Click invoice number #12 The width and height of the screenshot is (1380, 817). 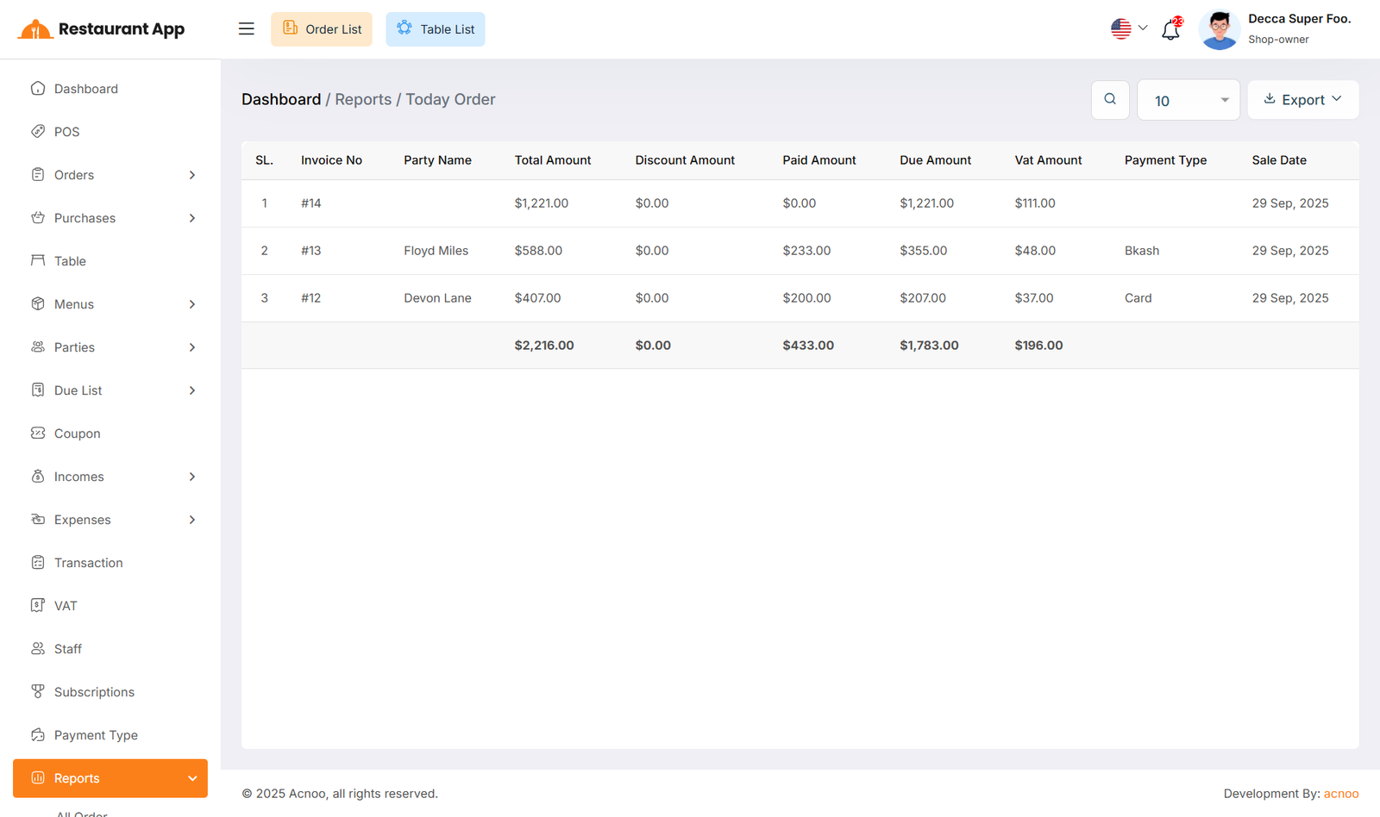tap(311, 298)
